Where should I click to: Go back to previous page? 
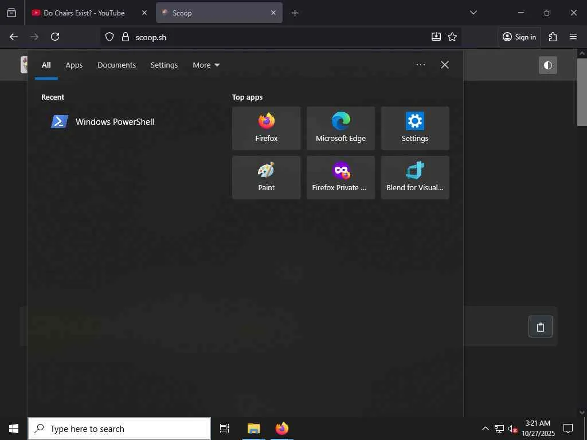[14, 37]
